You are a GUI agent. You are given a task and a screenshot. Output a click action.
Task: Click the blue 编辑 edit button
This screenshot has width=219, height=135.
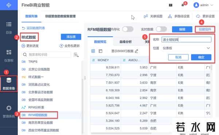[x=182, y=30]
